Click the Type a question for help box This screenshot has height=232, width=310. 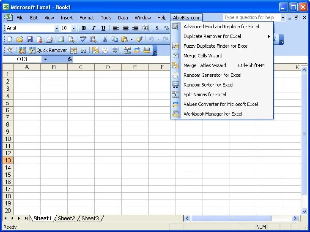point(252,18)
